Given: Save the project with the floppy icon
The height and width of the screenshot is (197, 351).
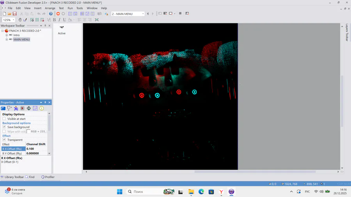Looking at the screenshot, I should click(x=14, y=14).
